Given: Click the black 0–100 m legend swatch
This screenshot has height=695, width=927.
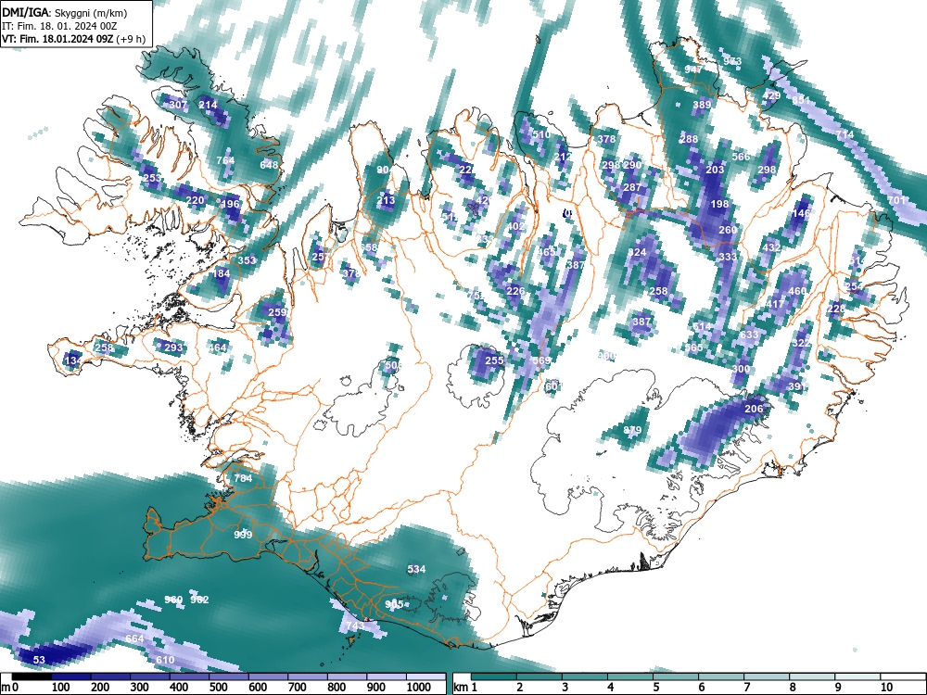Looking at the screenshot, I should pyautogui.click(x=32, y=676).
